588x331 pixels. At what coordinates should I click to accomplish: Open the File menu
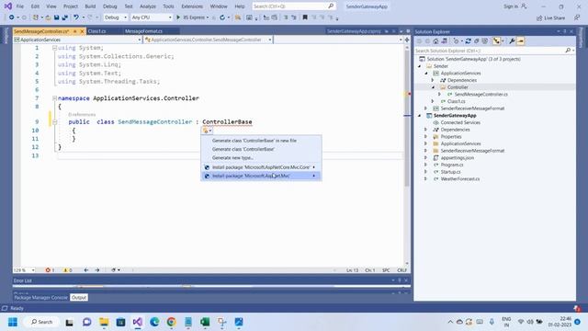pos(20,6)
